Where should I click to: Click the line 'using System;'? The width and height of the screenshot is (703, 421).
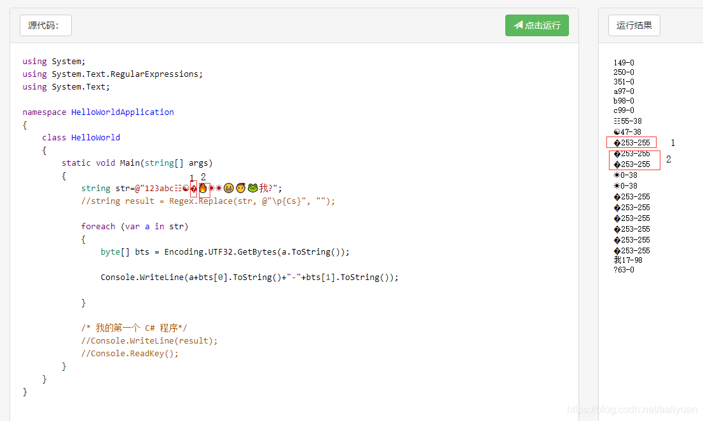54,62
